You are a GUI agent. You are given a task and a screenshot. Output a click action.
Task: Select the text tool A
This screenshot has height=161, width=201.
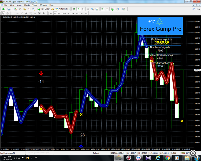[35, 13]
